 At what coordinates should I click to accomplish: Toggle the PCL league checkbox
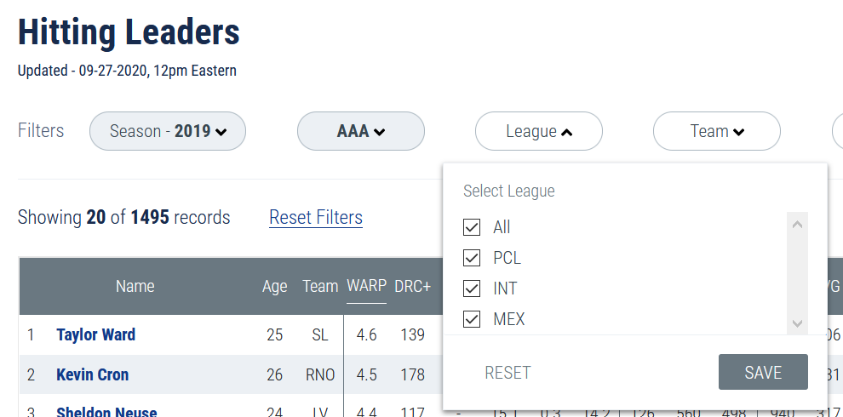pyautogui.click(x=472, y=258)
